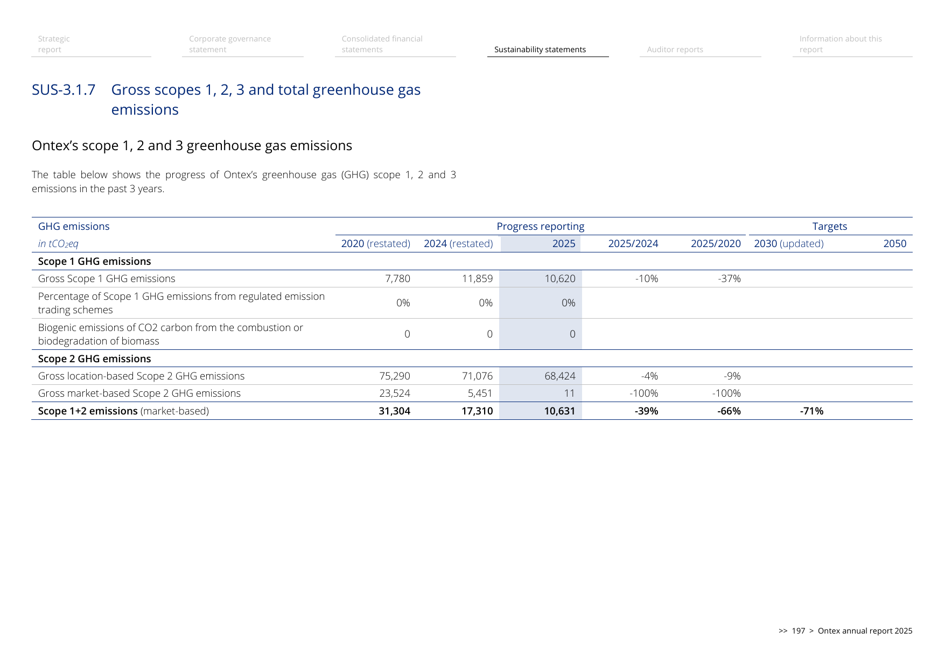Select the 'GHG emissions' table header

[x=74, y=227]
